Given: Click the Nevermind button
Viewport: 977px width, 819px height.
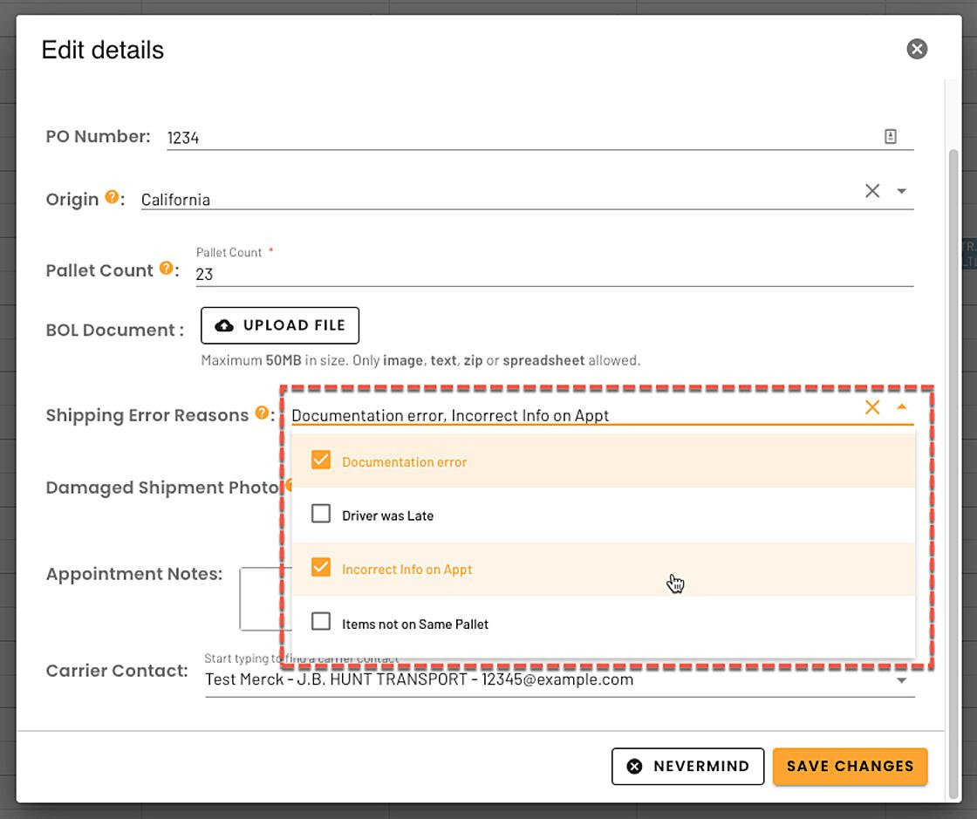Looking at the screenshot, I should click(x=687, y=767).
